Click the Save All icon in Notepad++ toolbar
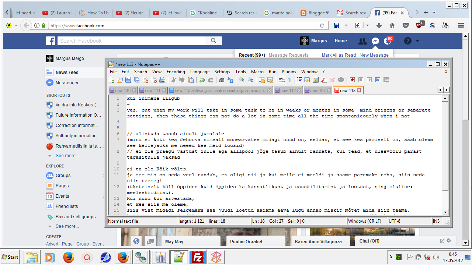 point(137,80)
